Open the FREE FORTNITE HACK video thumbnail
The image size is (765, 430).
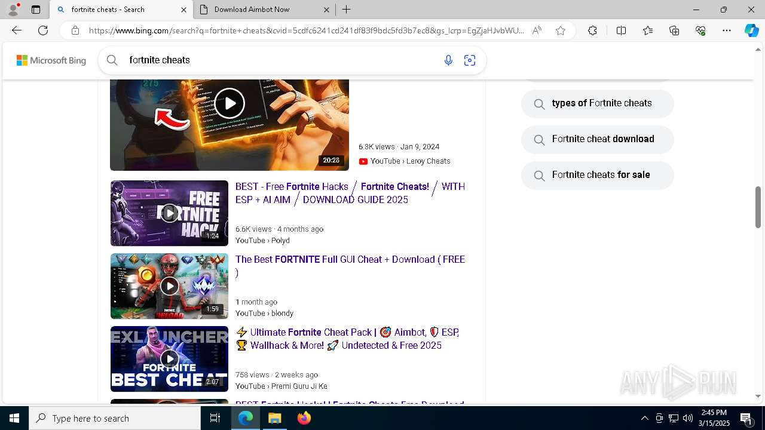pos(169,213)
